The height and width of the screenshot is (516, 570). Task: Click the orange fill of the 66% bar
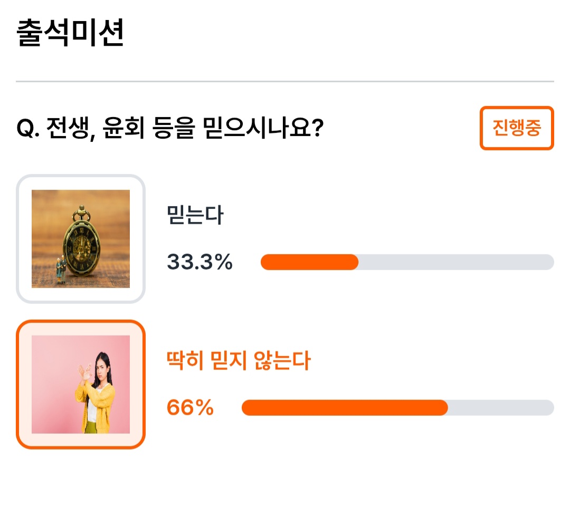click(x=345, y=408)
